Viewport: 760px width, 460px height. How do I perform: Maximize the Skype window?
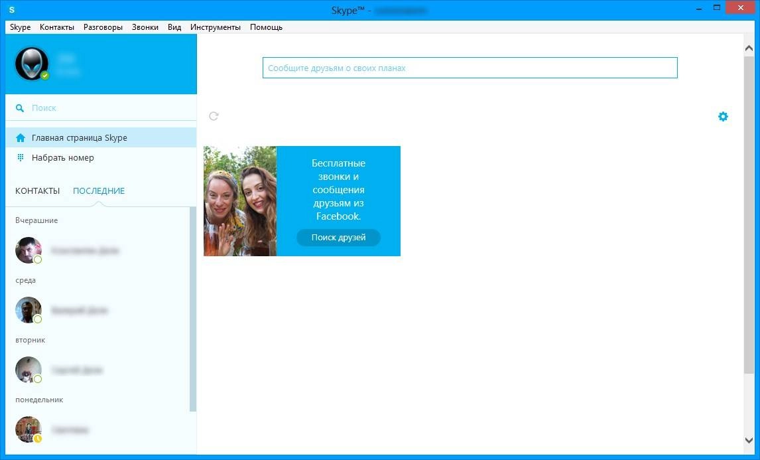click(717, 8)
